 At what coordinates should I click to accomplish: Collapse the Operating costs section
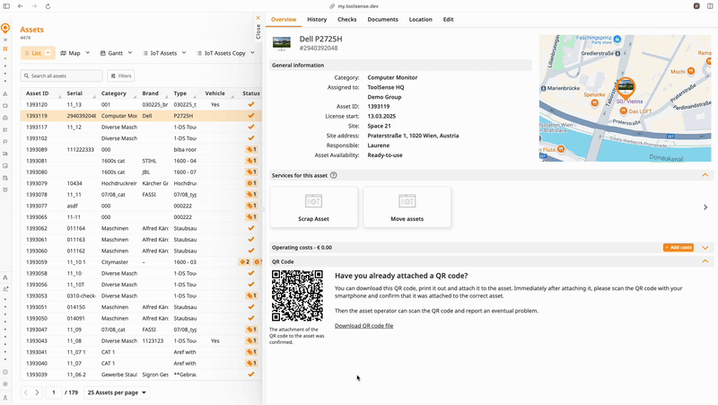(705, 247)
